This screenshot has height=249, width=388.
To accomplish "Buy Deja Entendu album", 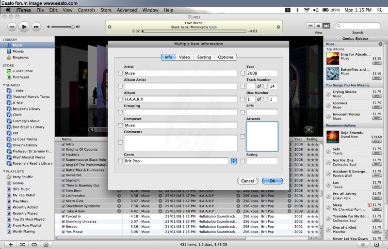I will (x=377, y=141).
